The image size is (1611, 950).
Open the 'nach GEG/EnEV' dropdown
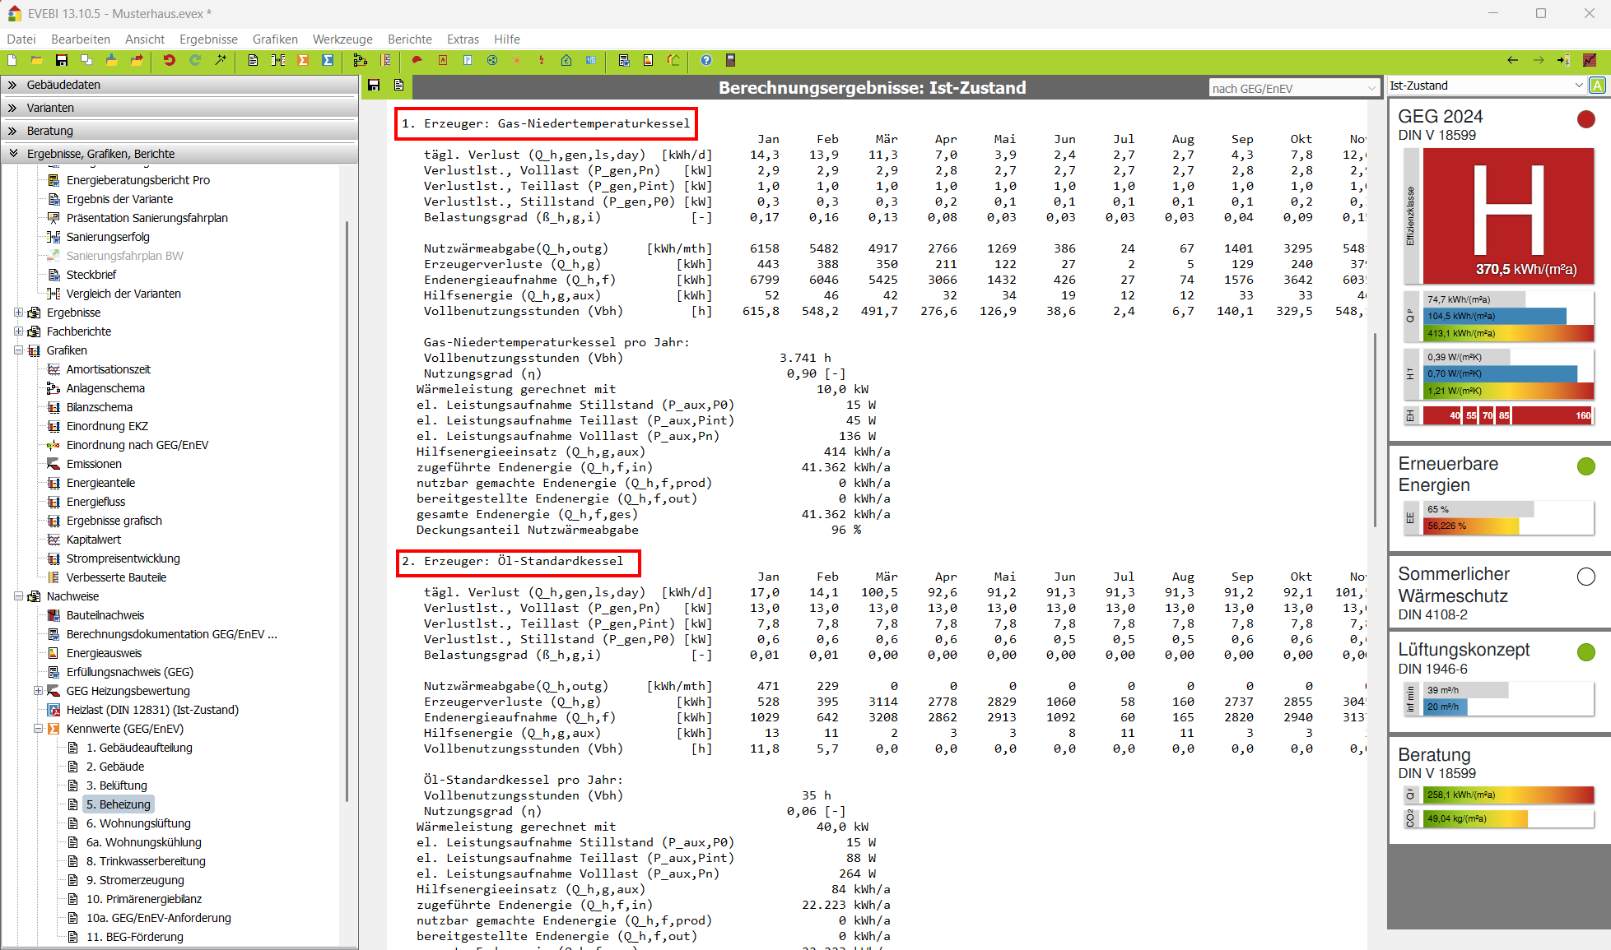coord(1293,88)
